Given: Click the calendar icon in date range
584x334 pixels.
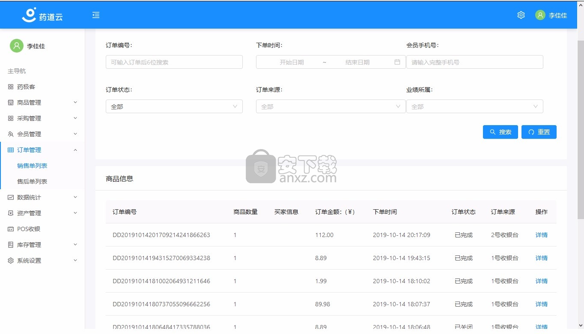Looking at the screenshot, I should point(397,62).
